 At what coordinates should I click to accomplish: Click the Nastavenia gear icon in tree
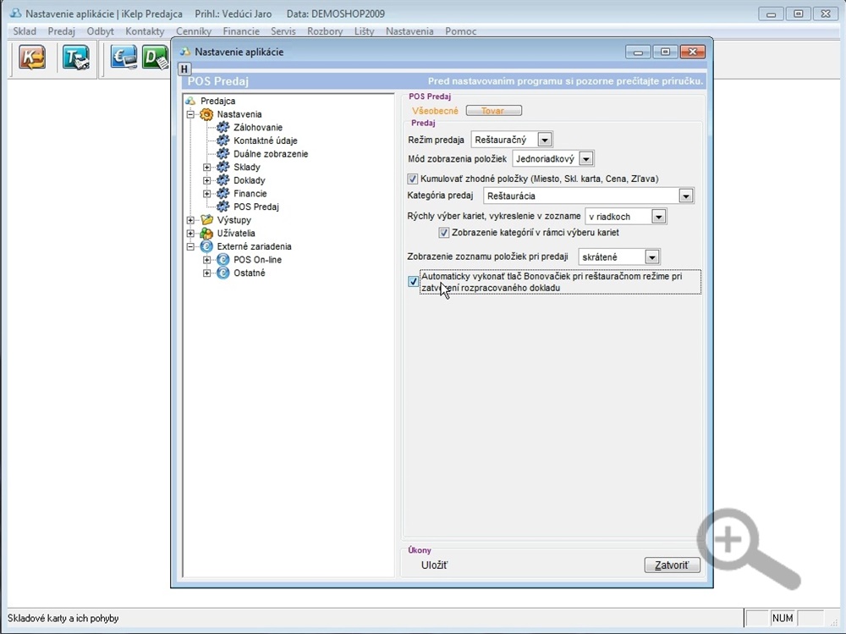(207, 114)
